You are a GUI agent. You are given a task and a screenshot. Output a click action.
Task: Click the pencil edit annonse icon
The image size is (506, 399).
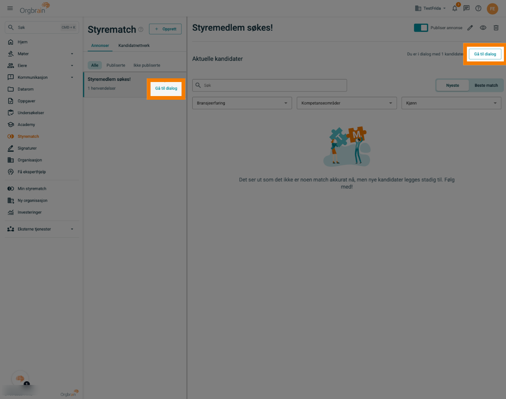click(x=470, y=28)
